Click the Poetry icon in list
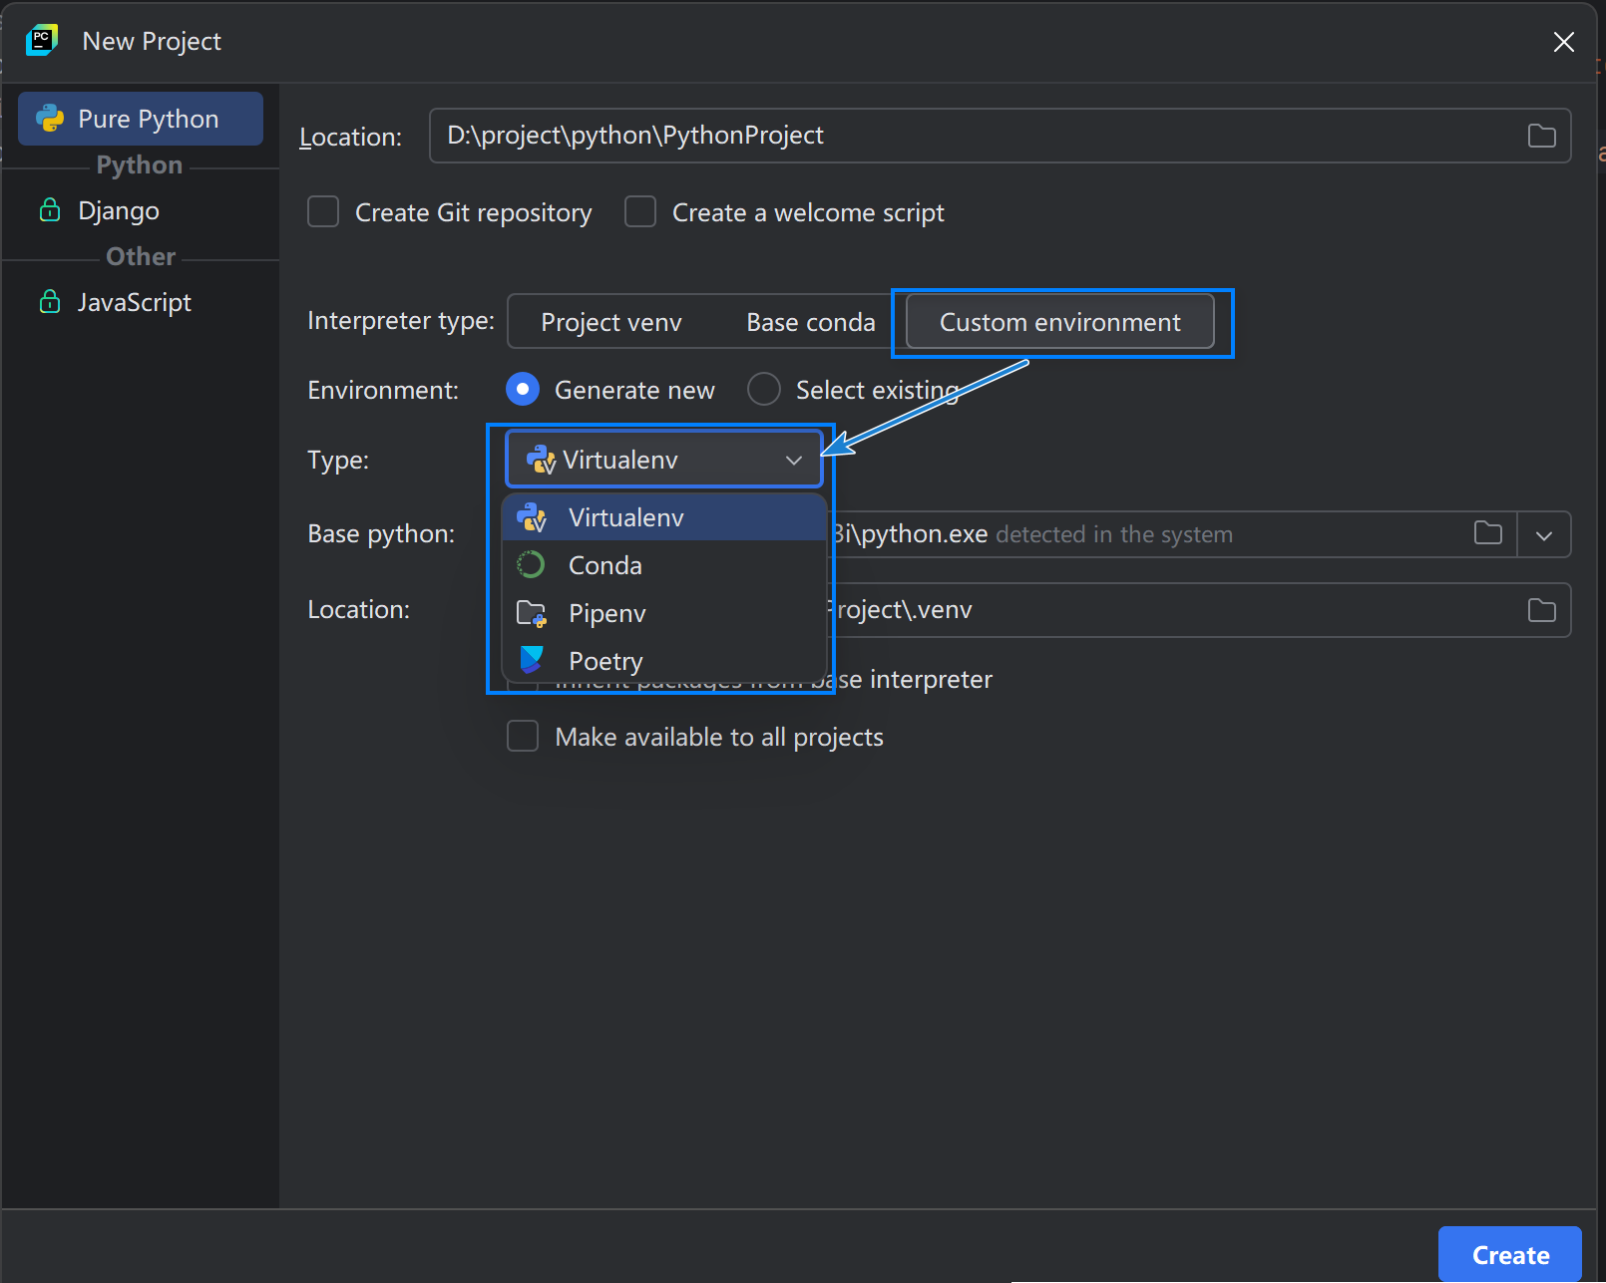Viewport: 1606px width, 1283px height. click(532, 660)
